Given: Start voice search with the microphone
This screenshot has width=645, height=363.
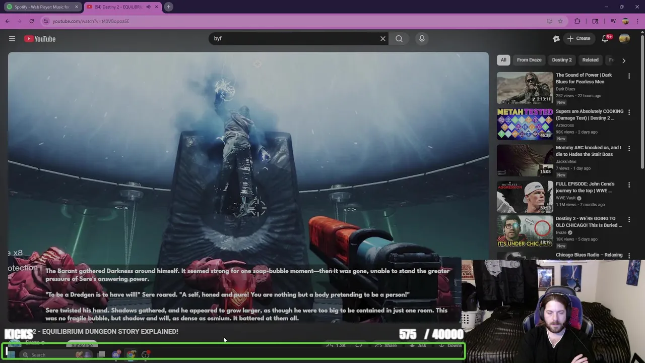Looking at the screenshot, I should pyautogui.click(x=422, y=38).
